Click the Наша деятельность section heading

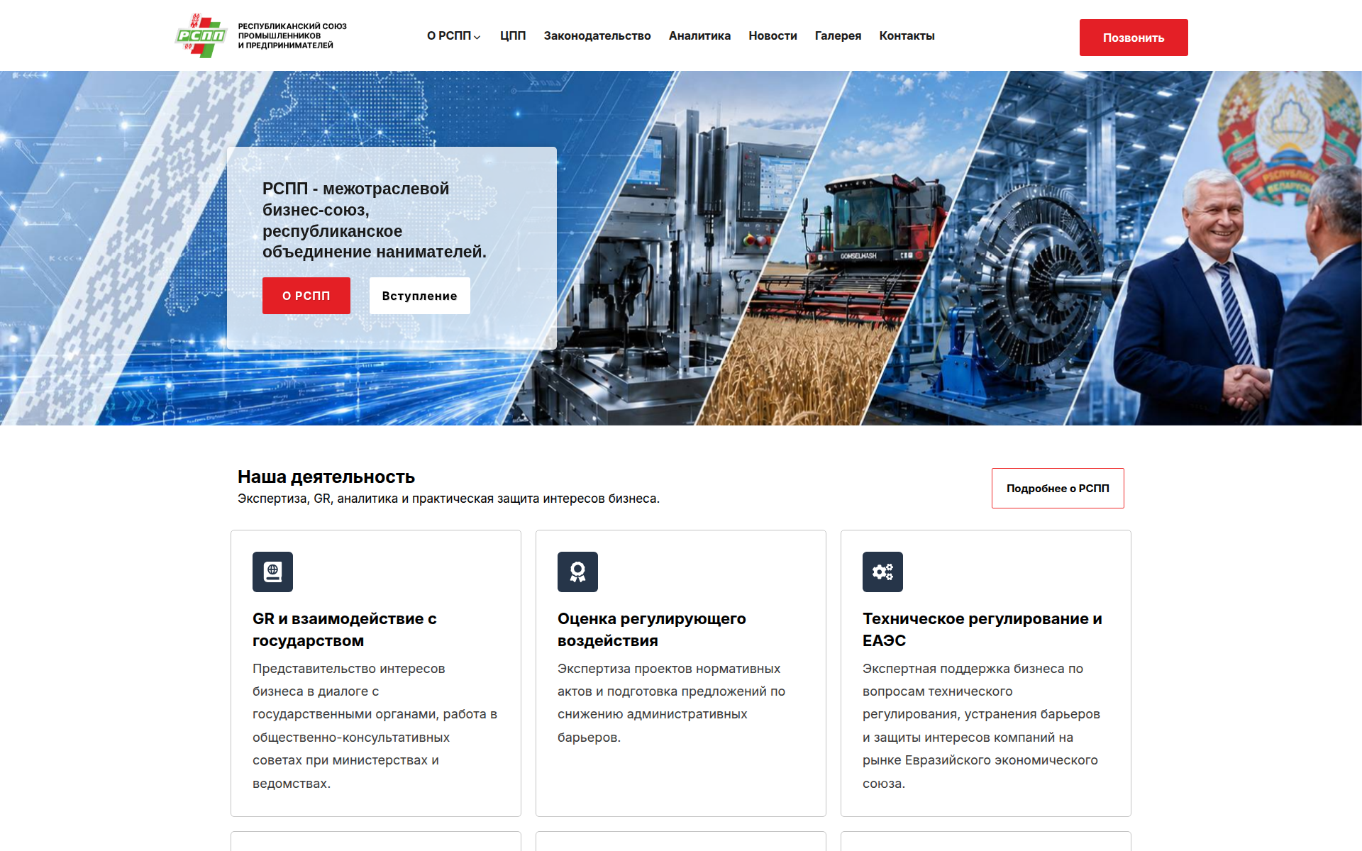click(326, 477)
